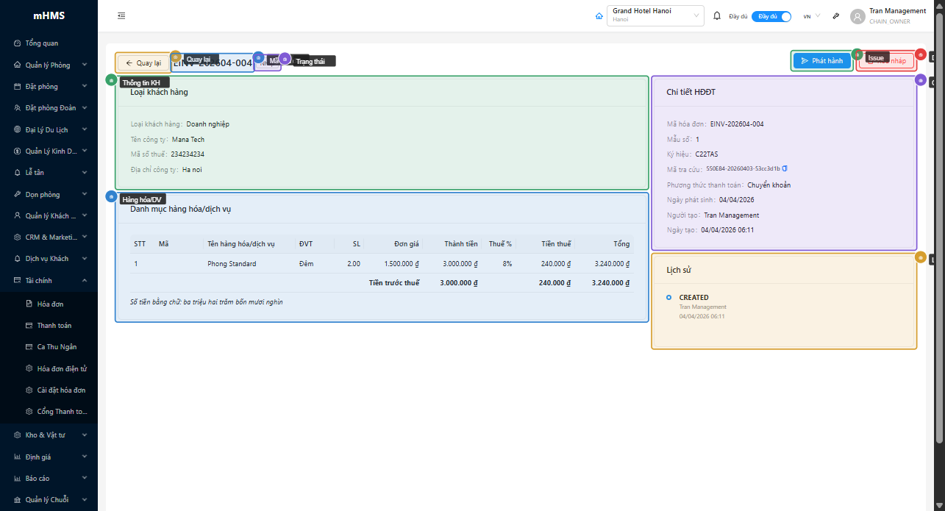Click the Quay lại back button
This screenshot has width=945, height=511.
[143, 63]
